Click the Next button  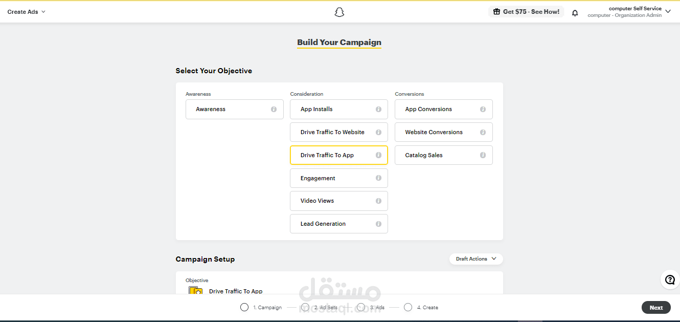[656, 308]
